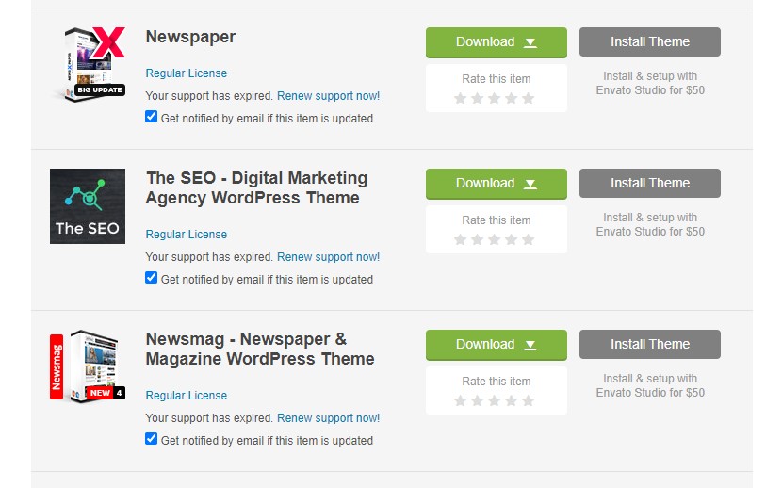The height and width of the screenshot is (488, 766).
Task: Rate Newsmag two stars
Action: click(478, 400)
